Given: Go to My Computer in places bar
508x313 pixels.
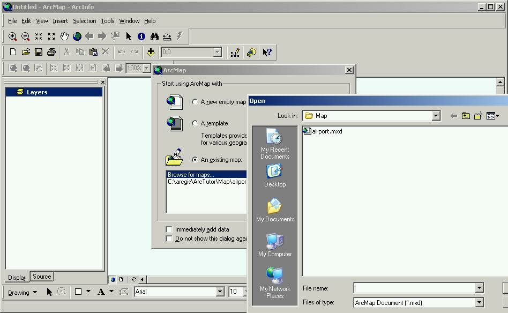Looking at the screenshot, I should 275,245.
